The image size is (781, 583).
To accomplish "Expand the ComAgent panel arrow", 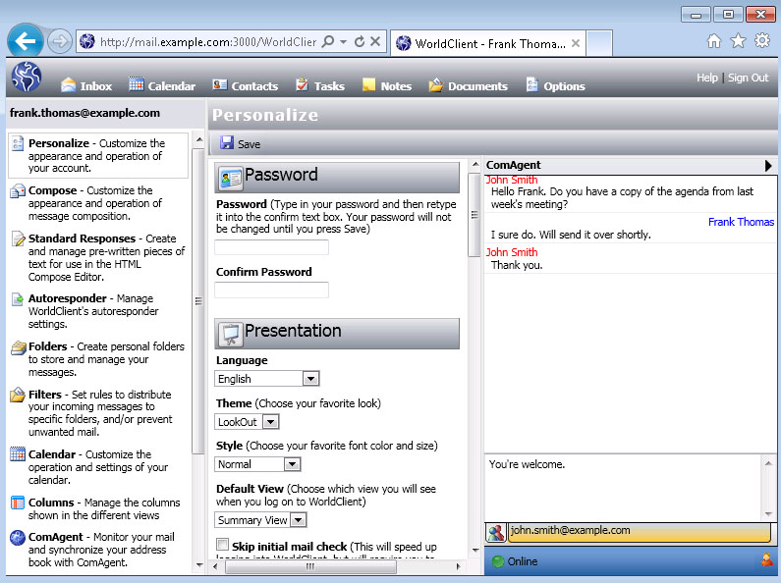I will 768,166.
